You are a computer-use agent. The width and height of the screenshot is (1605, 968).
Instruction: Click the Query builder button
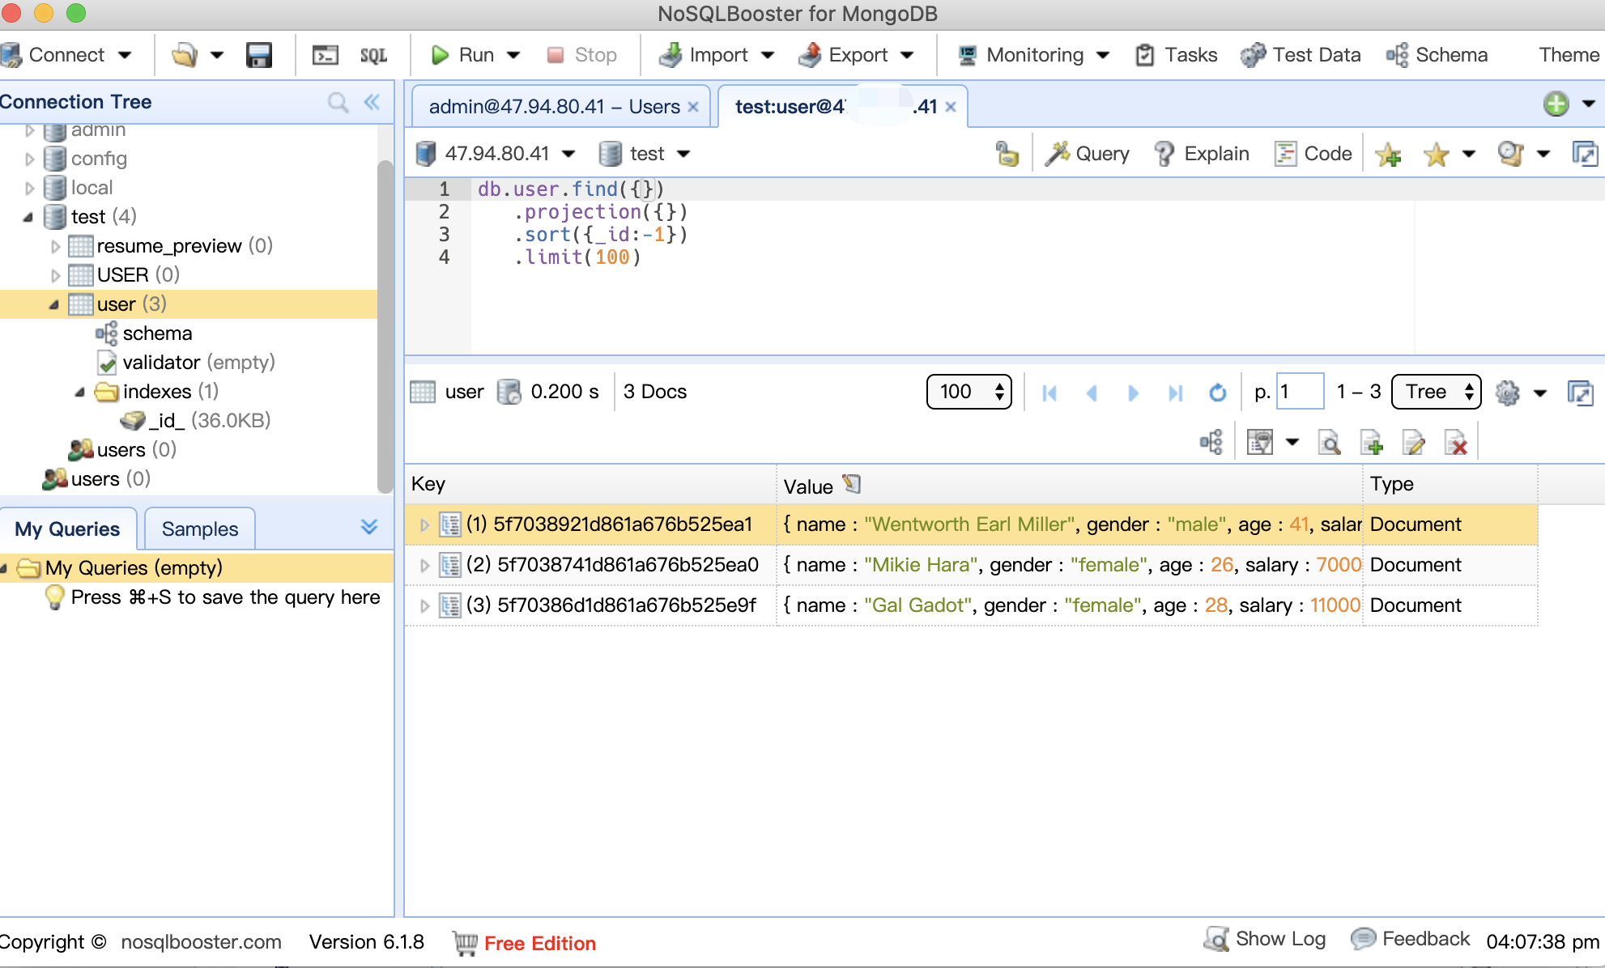(1087, 154)
